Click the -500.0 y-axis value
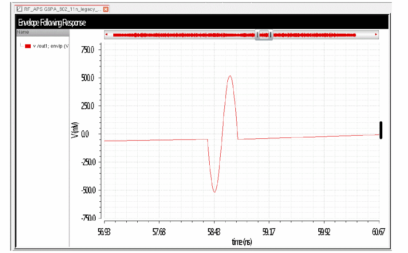This screenshot has width=408, height=253. pos(88,190)
